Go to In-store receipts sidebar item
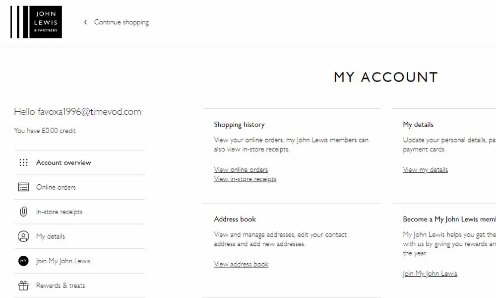 pos(79,212)
